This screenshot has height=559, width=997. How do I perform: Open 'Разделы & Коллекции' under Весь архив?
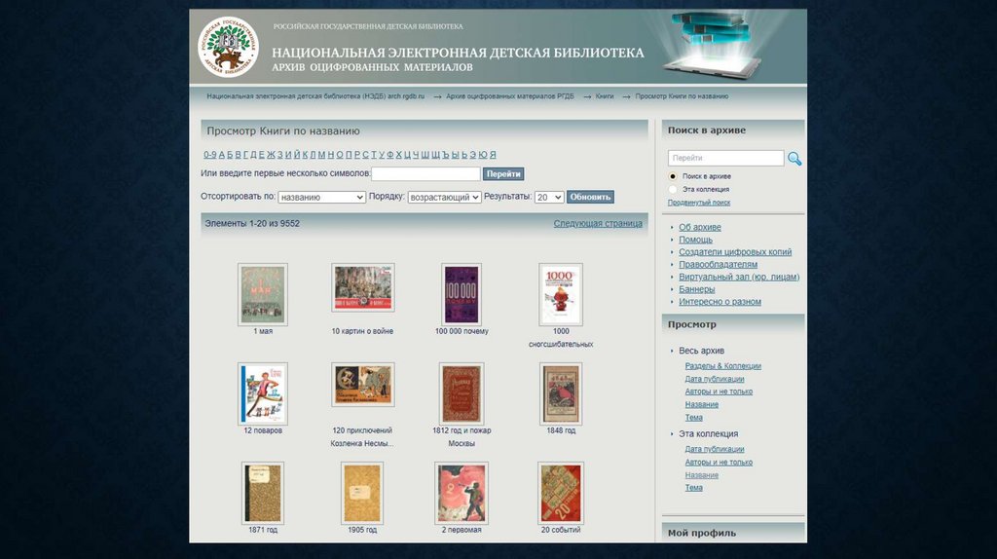(723, 365)
